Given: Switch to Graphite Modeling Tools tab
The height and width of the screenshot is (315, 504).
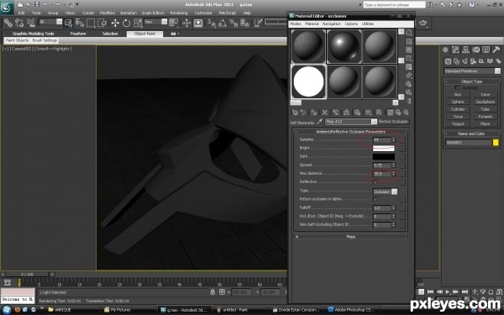Looking at the screenshot, I should coord(33,34).
